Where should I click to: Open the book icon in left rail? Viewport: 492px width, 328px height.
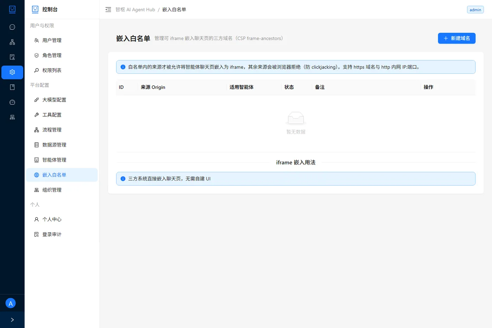tap(12, 87)
